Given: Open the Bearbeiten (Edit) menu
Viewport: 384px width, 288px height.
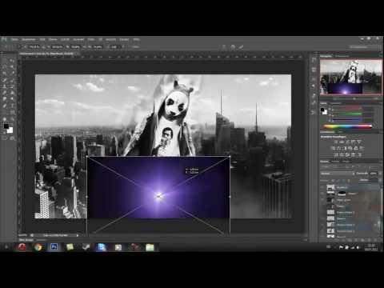Looking at the screenshot, I should click(29, 39).
